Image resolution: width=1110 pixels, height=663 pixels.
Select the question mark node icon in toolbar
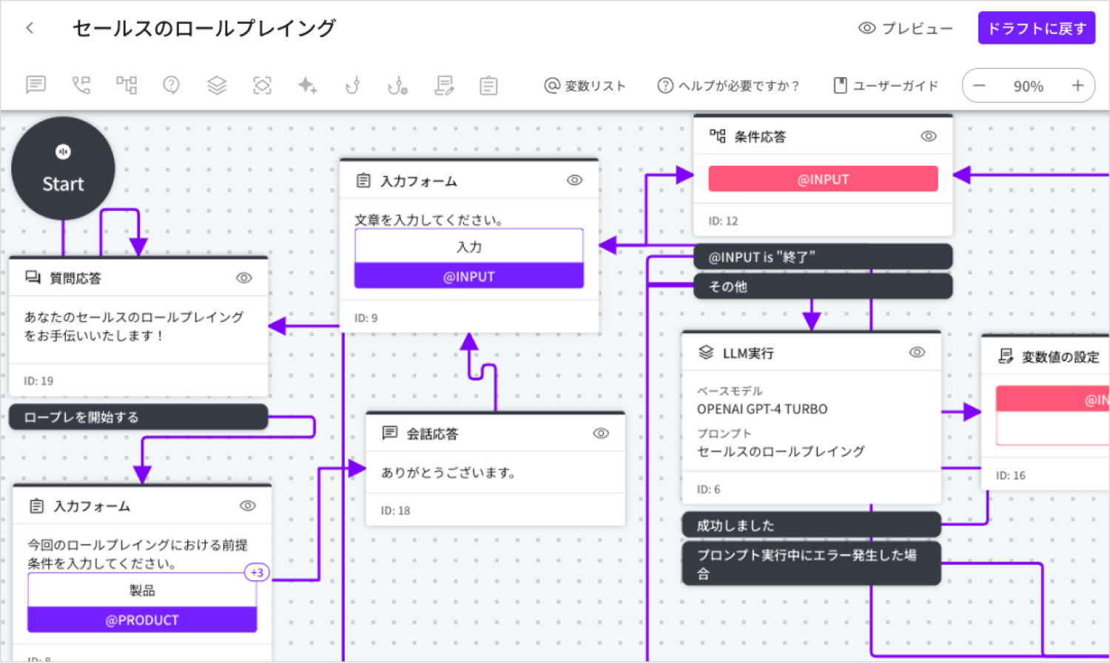(171, 85)
